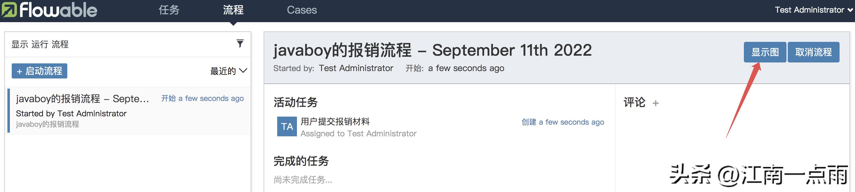Switch to the 任务 tab
This screenshot has width=855, height=192.
click(x=169, y=10)
